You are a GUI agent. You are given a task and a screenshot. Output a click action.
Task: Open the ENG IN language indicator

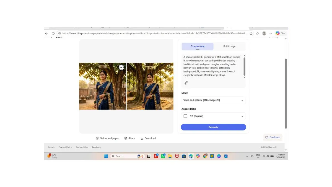(x=258, y=156)
